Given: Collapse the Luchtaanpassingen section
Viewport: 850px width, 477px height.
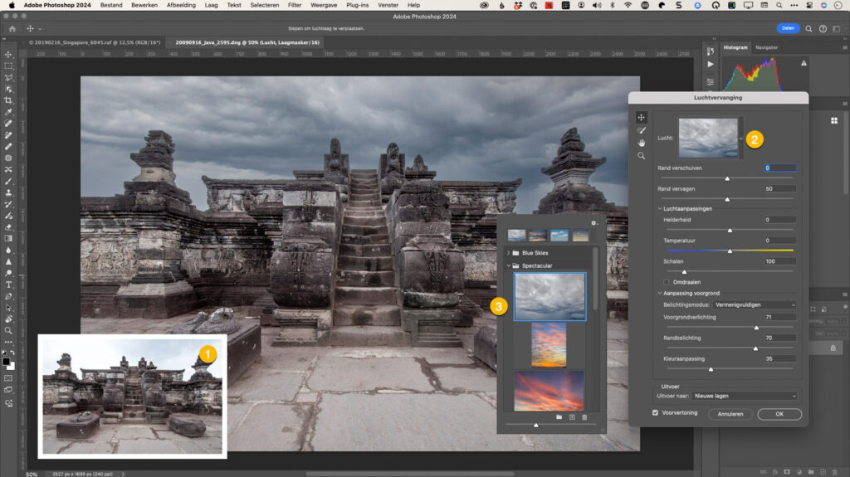Looking at the screenshot, I should click(660, 209).
